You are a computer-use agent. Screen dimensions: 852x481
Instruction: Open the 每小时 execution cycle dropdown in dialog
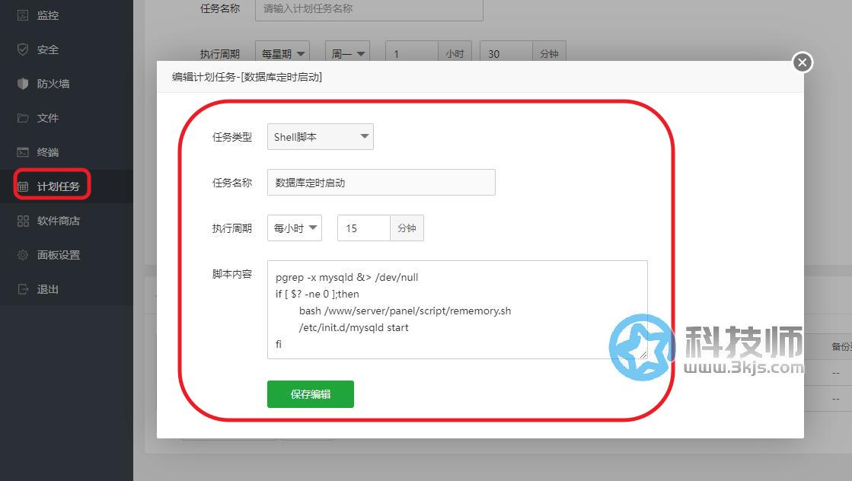(x=295, y=228)
